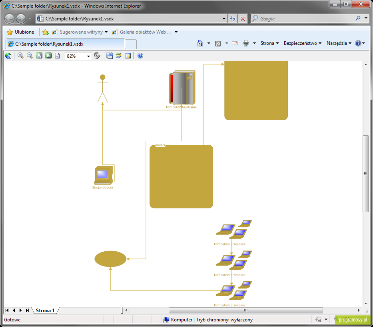This screenshot has height=327, width=373.
Task: Click the red Stop loading icon
Action: coord(243,18)
